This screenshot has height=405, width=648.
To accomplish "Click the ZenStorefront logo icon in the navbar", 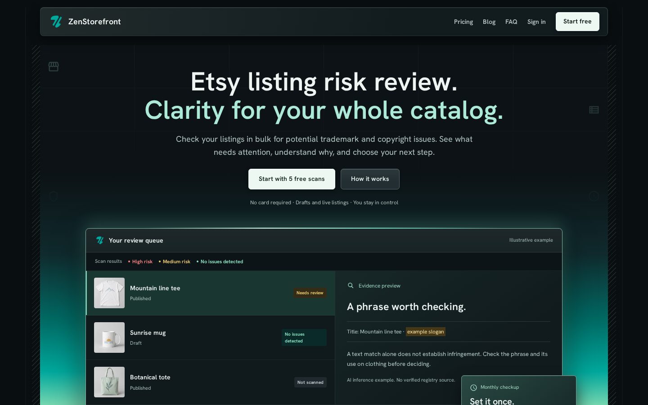I will [x=56, y=22].
